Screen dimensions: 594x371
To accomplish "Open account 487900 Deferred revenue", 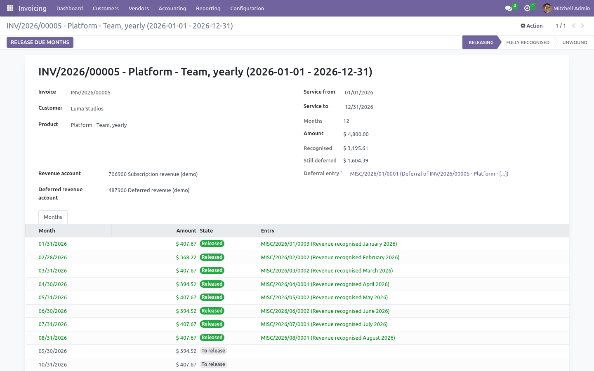I will [149, 190].
